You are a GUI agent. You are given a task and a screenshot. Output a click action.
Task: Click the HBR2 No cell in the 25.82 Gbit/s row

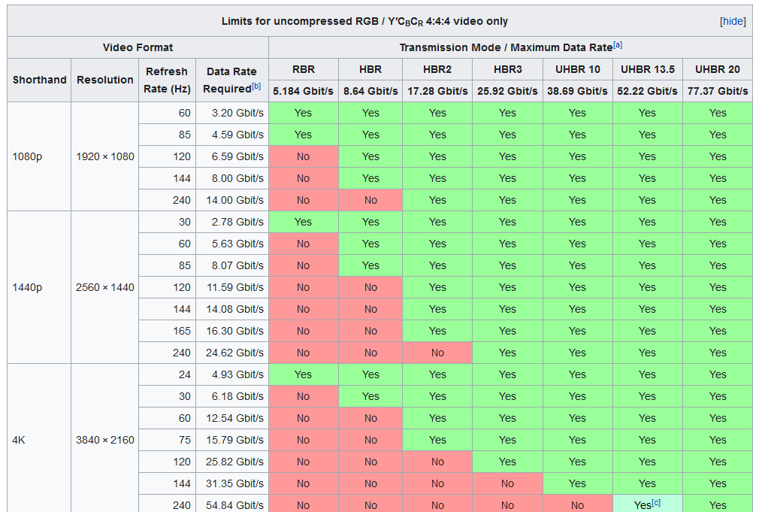pyautogui.click(x=437, y=462)
